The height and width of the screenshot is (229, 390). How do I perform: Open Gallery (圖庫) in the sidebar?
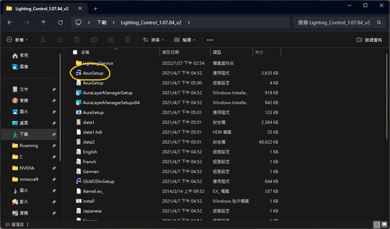20,67
